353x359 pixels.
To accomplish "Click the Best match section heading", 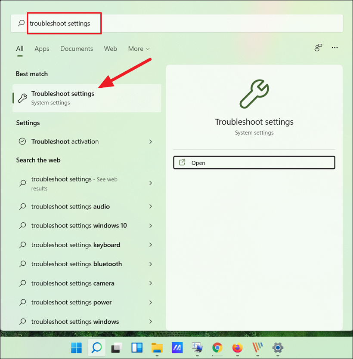I will tap(32, 74).
